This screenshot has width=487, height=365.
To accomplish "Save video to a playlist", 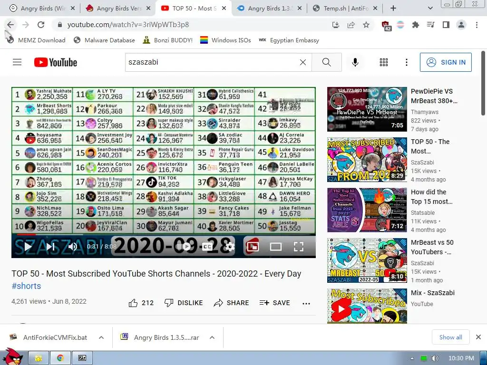I will (x=275, y=303).
